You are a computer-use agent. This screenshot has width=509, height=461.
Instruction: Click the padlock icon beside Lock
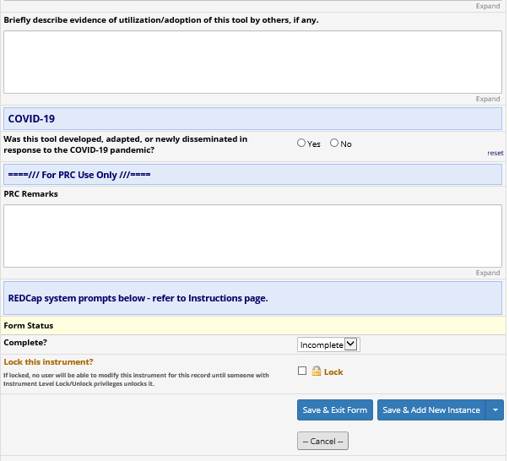pos(317,372)
